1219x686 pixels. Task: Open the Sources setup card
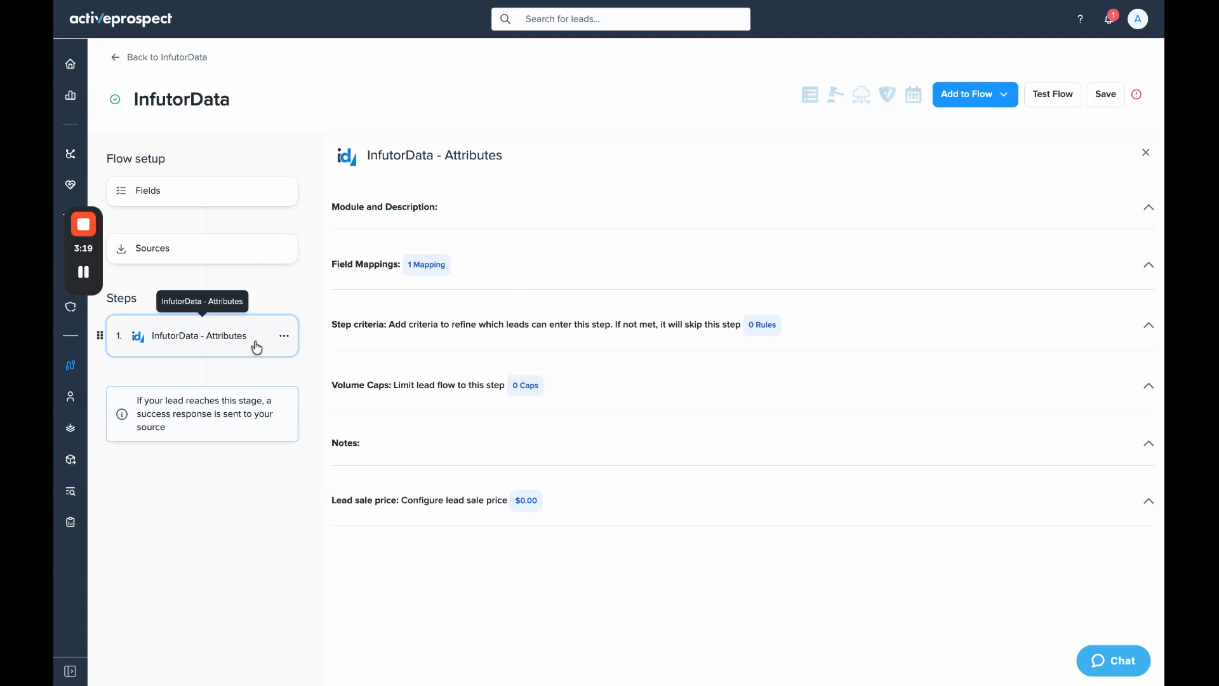pyautogui.click(x=202, y=248)
